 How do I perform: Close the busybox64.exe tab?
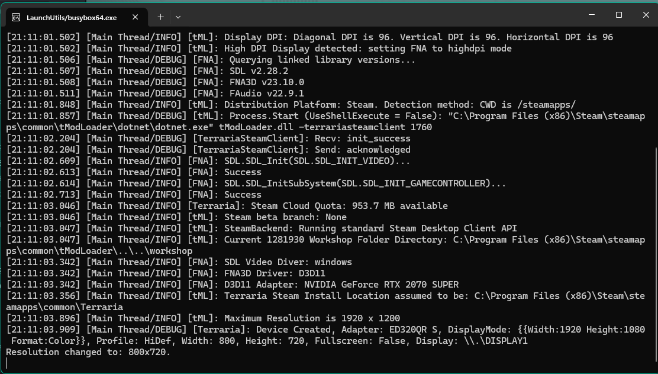point(135,17)
